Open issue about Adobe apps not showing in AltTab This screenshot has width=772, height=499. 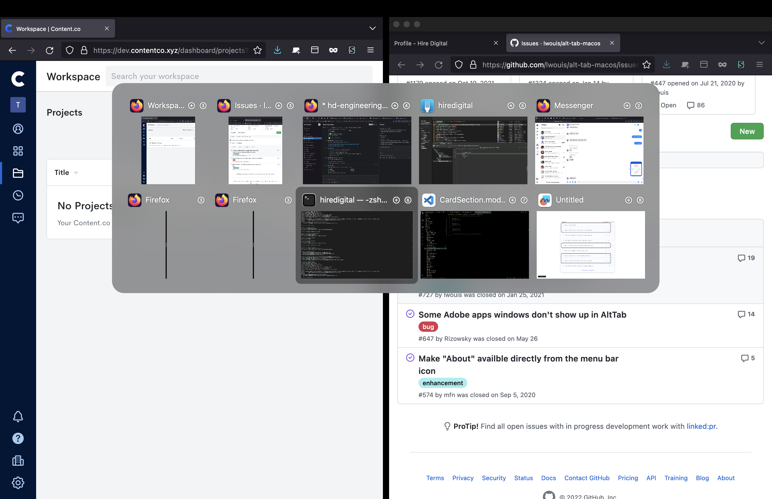[521, 315]
